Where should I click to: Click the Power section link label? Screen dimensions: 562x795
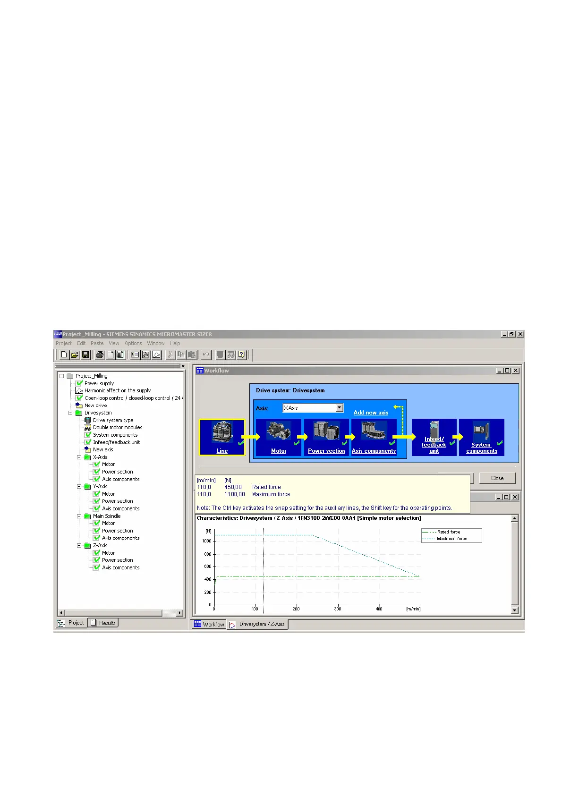coord(326,451)
